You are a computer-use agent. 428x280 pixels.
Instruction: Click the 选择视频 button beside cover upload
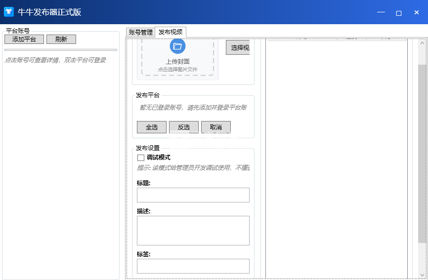238,48
